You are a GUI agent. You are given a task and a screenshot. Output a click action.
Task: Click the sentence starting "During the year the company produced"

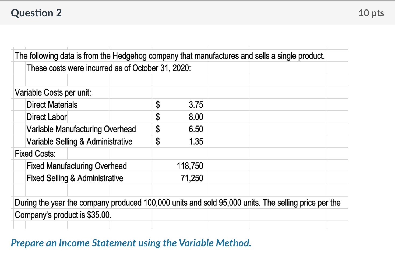pos(178,203)
